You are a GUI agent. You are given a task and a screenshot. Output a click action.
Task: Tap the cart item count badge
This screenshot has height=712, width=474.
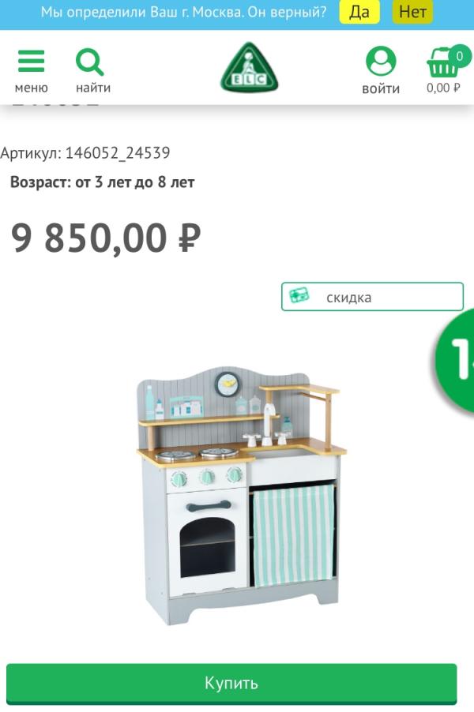pyautogui.click(x=460, y=56)
